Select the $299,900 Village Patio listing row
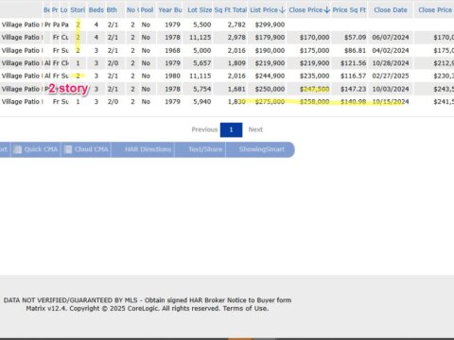The width and height of the screenshot is (454, 340). (x=227, y=25)
